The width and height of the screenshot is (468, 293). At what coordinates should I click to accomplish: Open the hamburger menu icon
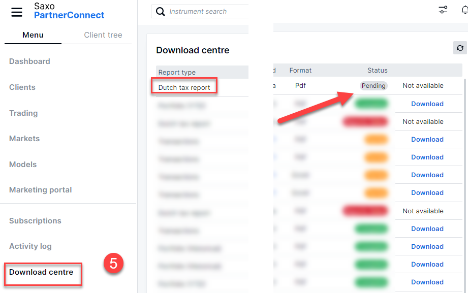pyautogui.click(x=17, y=12)
